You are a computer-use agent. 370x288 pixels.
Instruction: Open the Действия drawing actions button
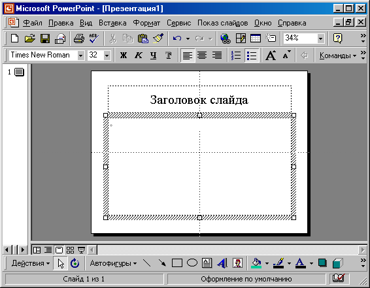(x=31, y=263)
